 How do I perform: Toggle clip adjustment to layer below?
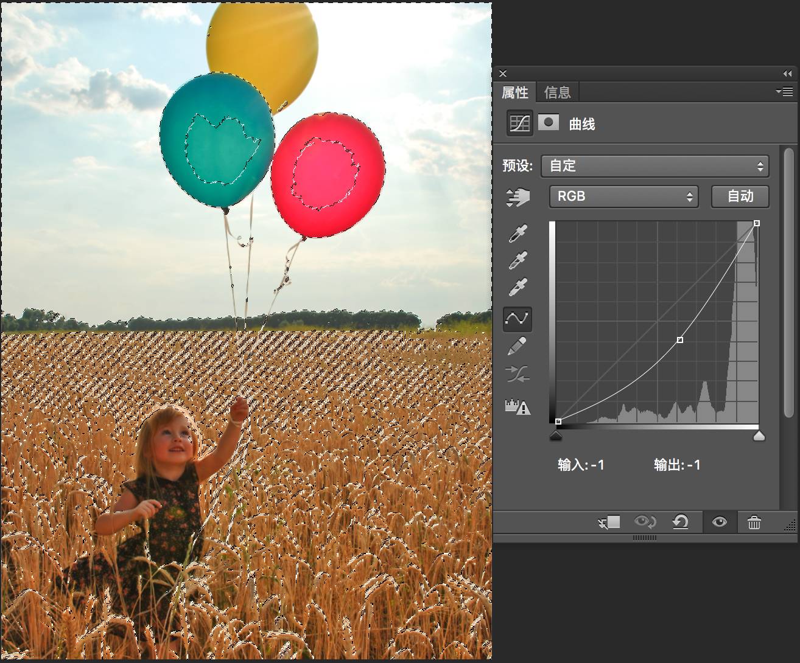tap(609, 522)
